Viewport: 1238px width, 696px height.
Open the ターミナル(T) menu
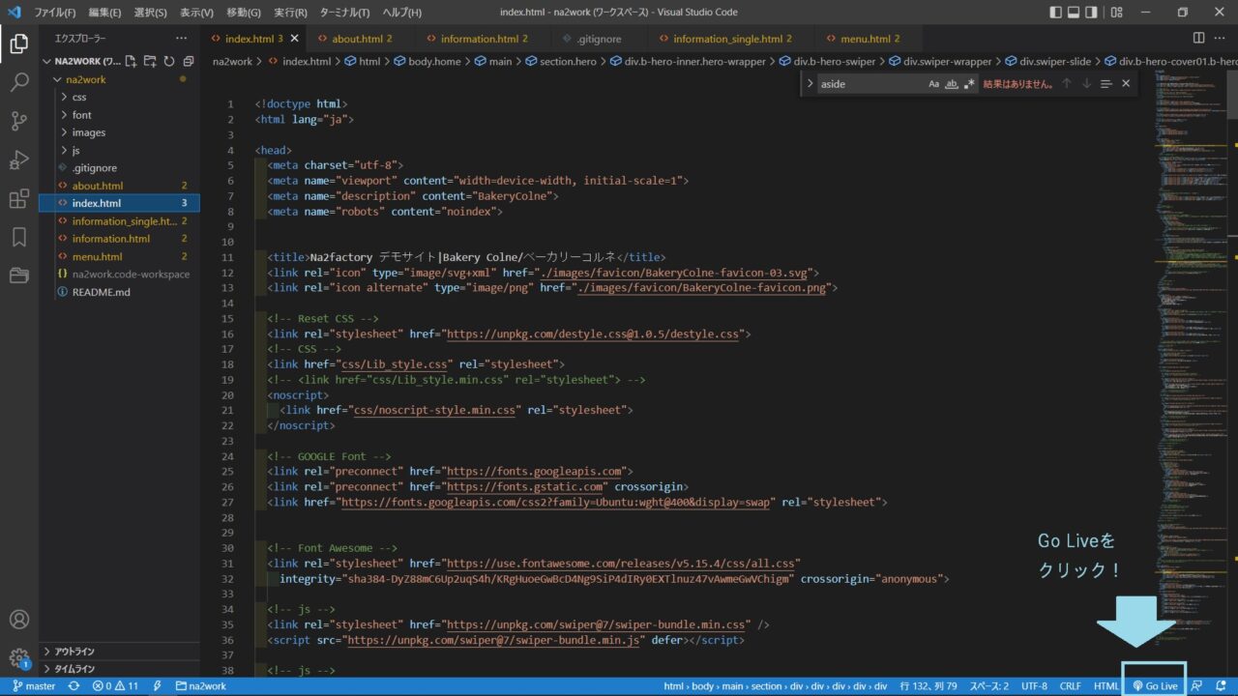344,13
